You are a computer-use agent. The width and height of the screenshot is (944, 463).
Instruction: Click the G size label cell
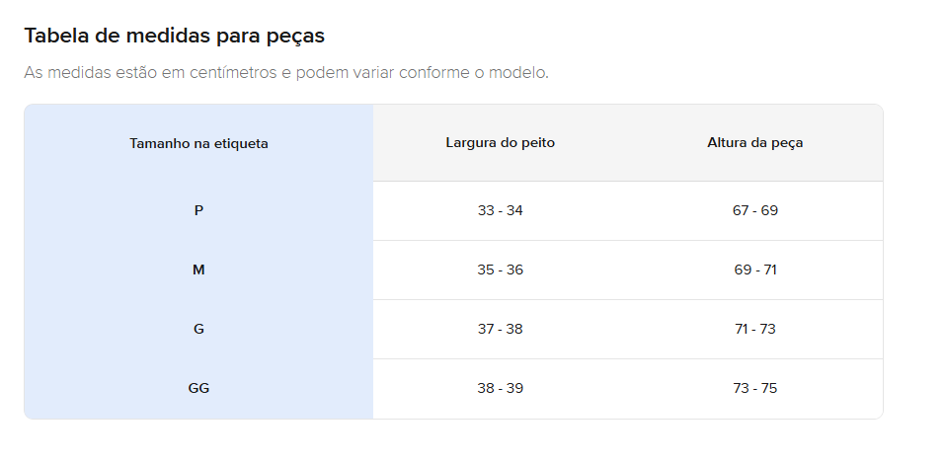[x=198, y=330]
